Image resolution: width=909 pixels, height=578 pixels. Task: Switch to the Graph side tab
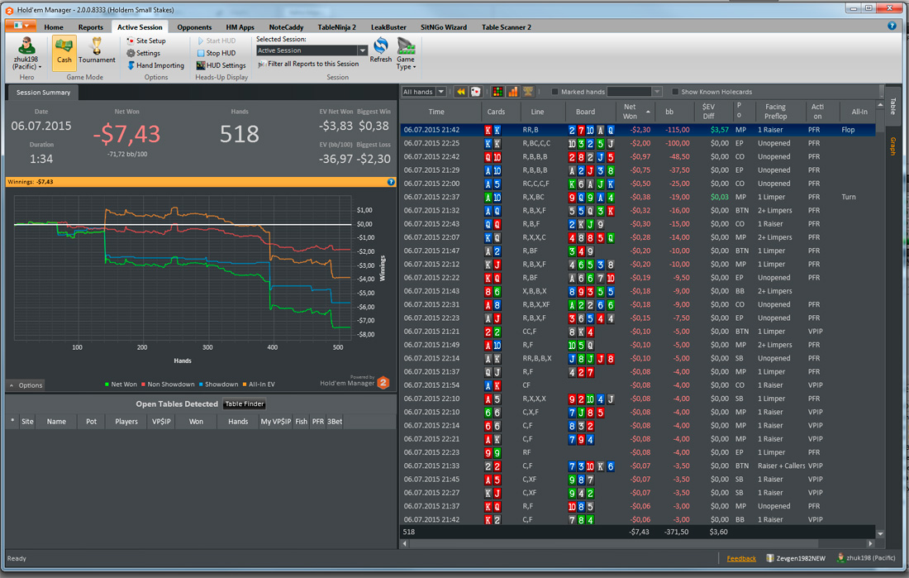[892, 146]
